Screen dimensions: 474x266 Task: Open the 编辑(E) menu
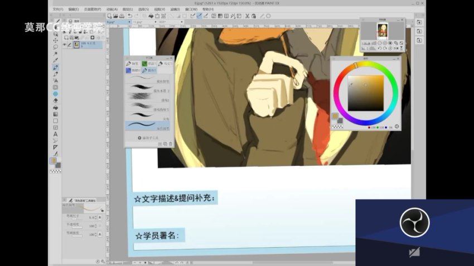pos(74,9)
